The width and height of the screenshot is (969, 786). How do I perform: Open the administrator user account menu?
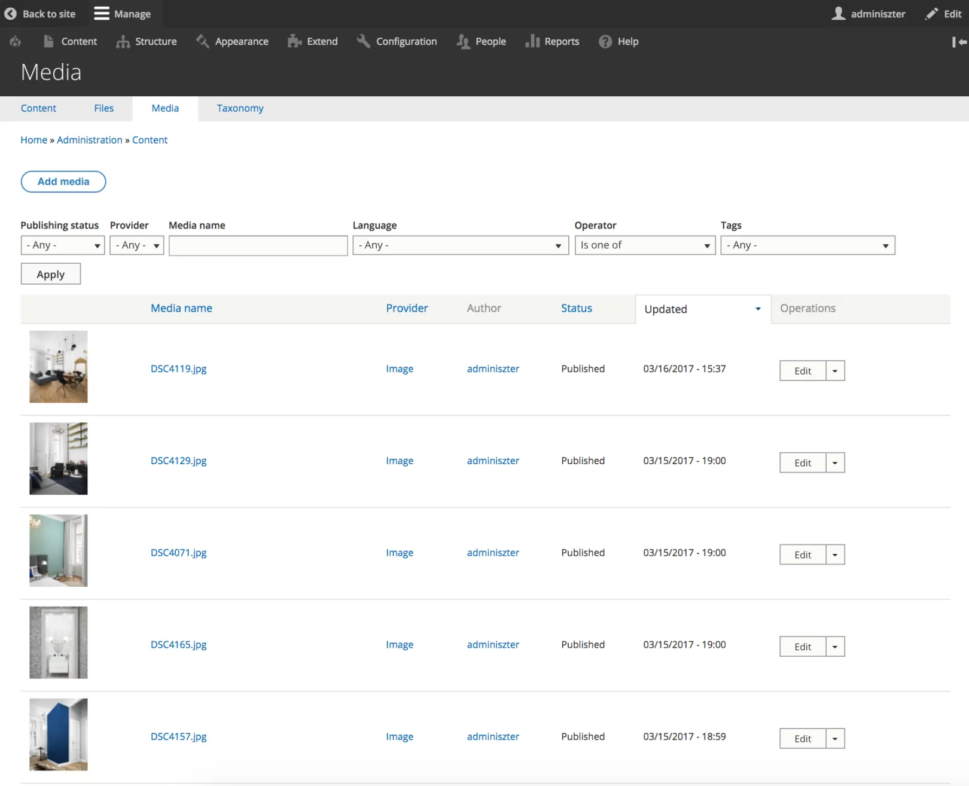coord(869,14)
